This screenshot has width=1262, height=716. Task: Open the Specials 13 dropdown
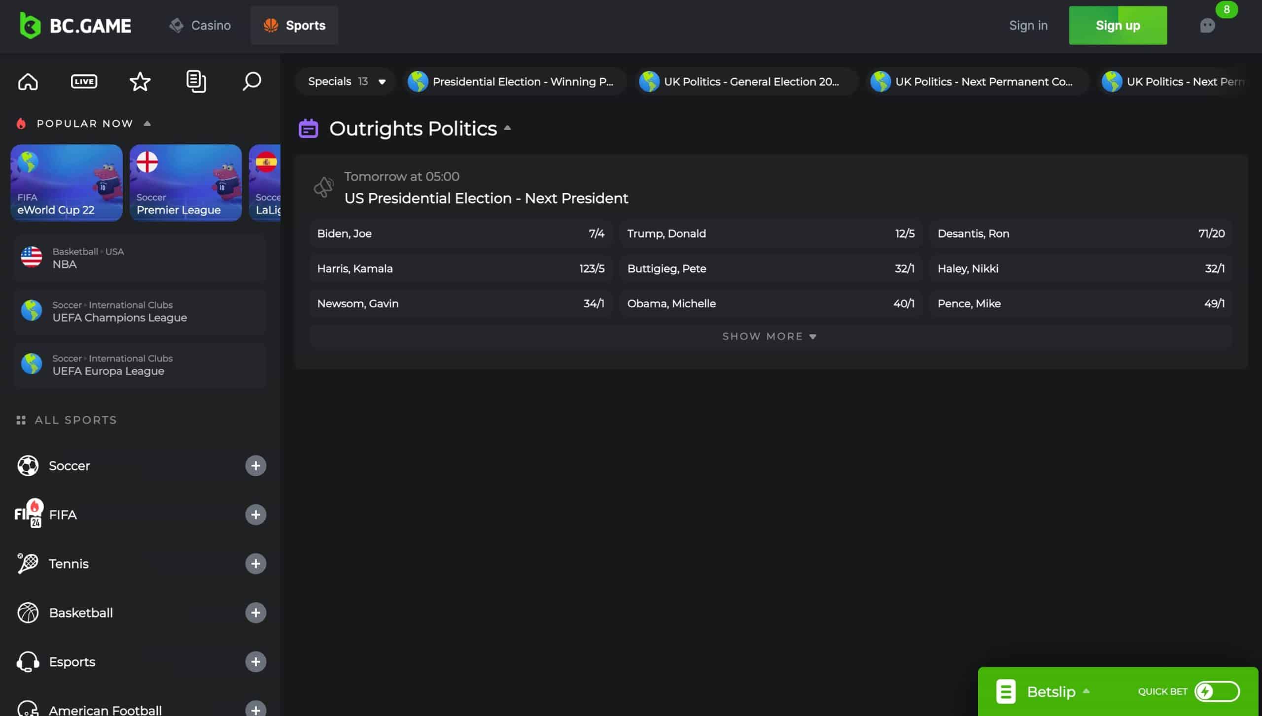point(346,81)
